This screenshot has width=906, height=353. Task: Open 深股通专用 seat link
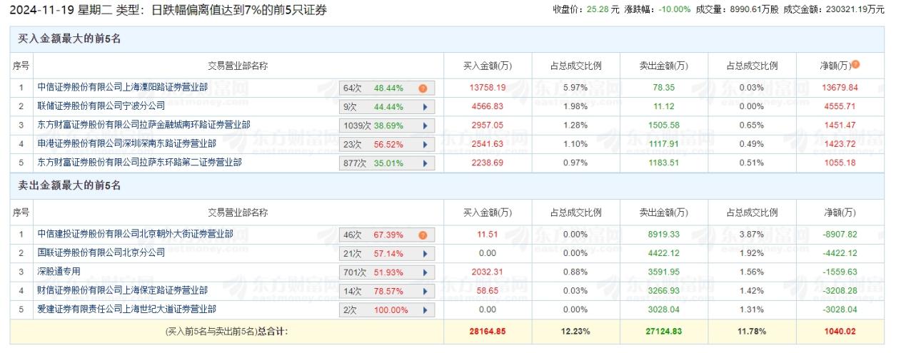[59, 272]
